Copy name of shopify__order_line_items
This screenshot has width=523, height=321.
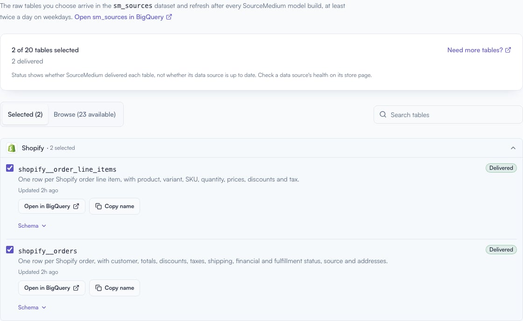click(114, 206)
